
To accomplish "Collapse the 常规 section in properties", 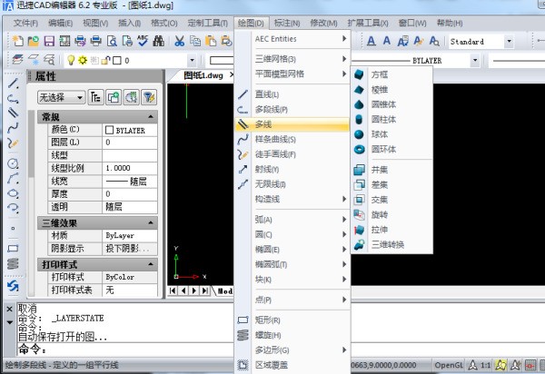I will [151, 117].
